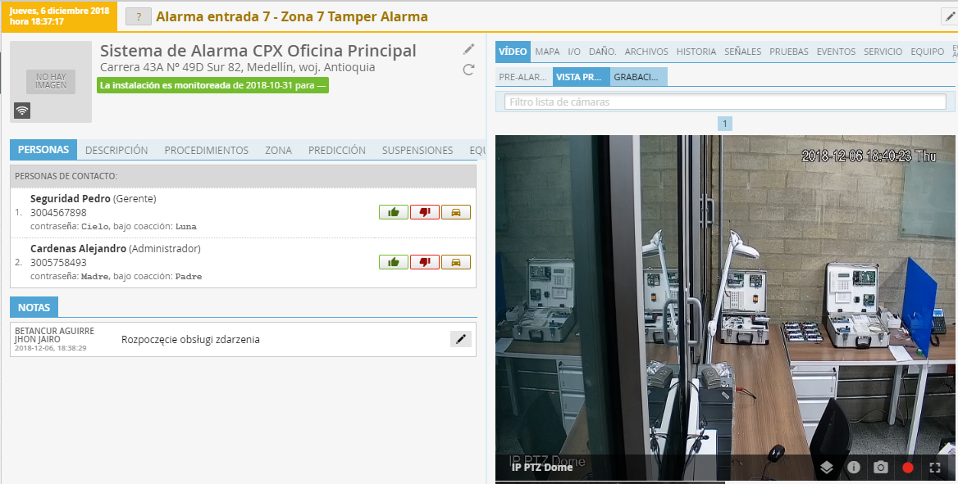Click the Filtro lista de cámaras field

point(725,102)
